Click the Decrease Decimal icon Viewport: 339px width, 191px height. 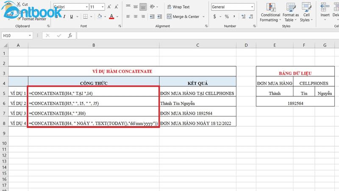pos(251,17)
